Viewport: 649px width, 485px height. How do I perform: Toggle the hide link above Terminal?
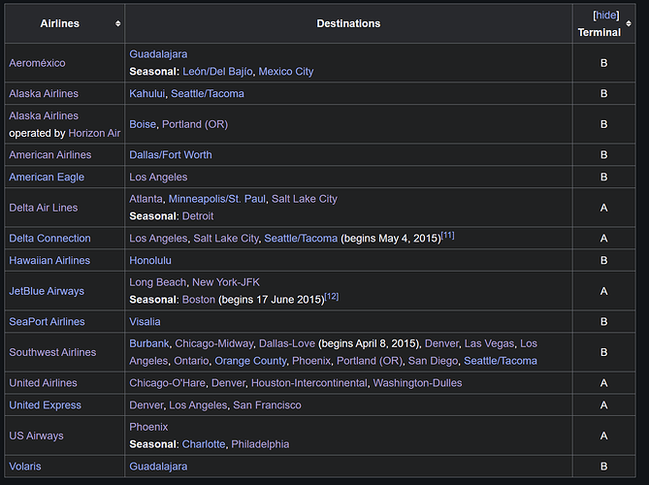point(606,16)
